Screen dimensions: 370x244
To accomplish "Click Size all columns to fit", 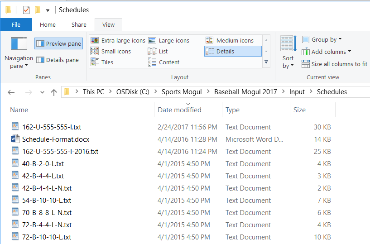I will point(334,64).
